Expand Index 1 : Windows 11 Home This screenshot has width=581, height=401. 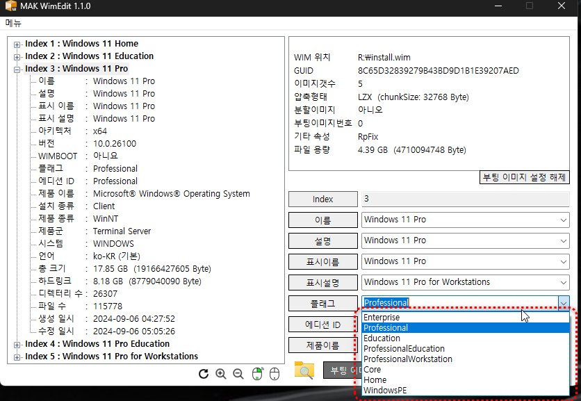point(17,44)
